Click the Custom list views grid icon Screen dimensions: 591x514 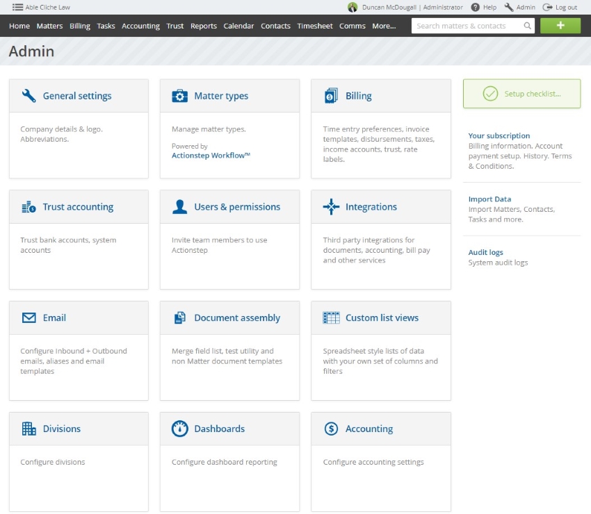(331, 318)
